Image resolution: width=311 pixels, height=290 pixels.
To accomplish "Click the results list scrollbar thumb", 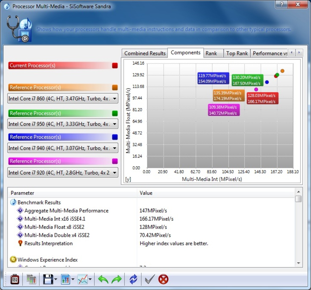I will pos(298,199).
